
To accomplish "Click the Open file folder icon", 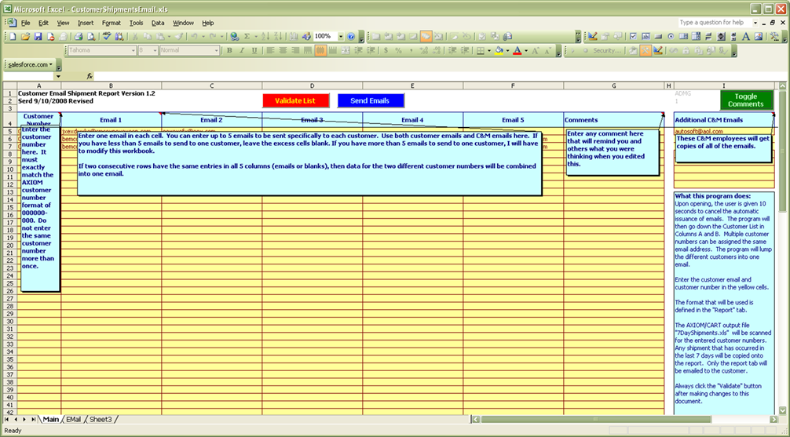I will pos(25,36).
